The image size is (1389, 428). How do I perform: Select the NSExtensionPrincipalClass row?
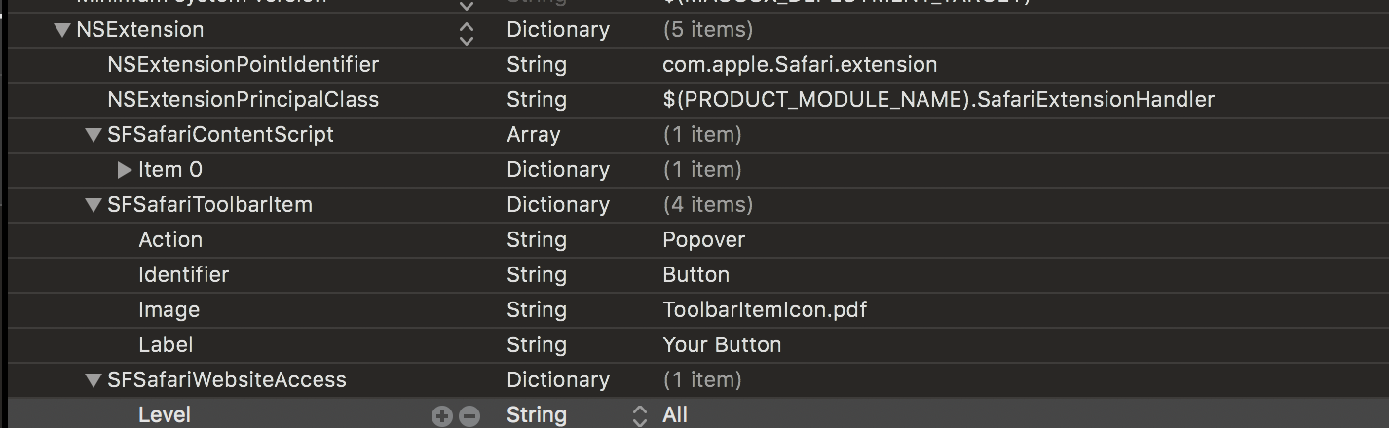pyautogui.click(x=243, y=100)
